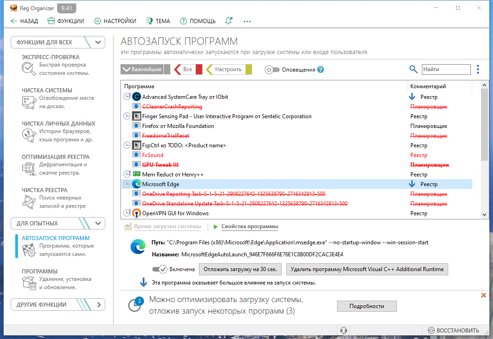Image resolution: width=493 pixels, height=339 pixels.
Task: Click the clock icon beside Microsoft Edge row
Action: (x=126, y=184)
